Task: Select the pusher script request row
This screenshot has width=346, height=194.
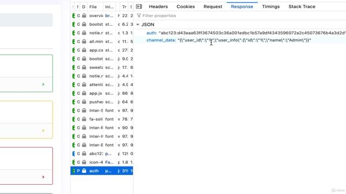Action: (x=102, y=102)
